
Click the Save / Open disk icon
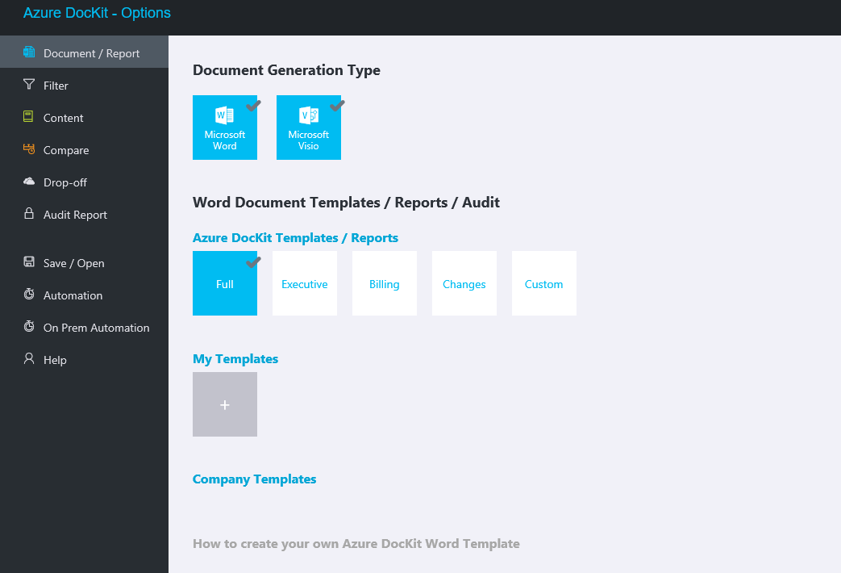click(29, 261)
